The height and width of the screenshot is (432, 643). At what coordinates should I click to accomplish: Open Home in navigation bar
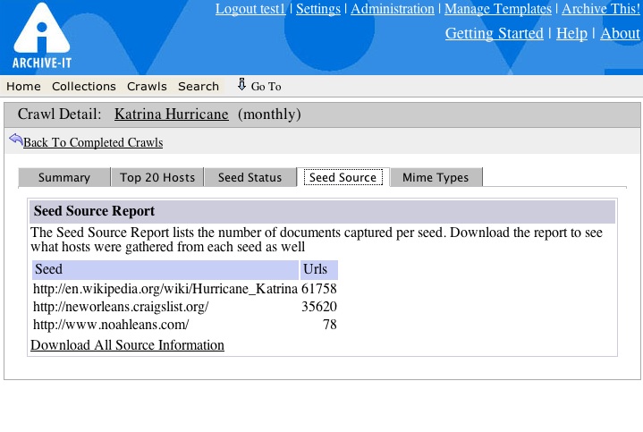point(23,87)
